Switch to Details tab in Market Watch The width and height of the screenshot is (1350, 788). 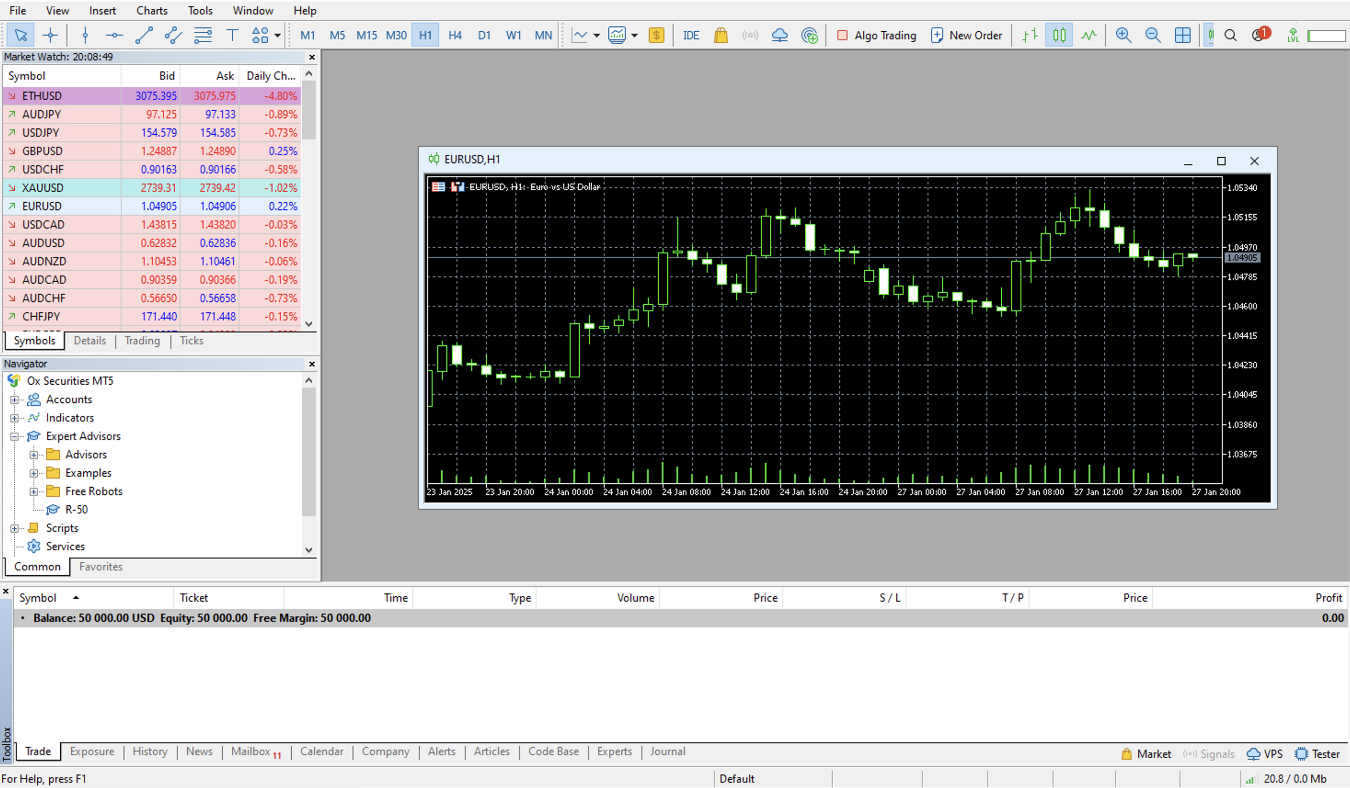click(89, 341)
